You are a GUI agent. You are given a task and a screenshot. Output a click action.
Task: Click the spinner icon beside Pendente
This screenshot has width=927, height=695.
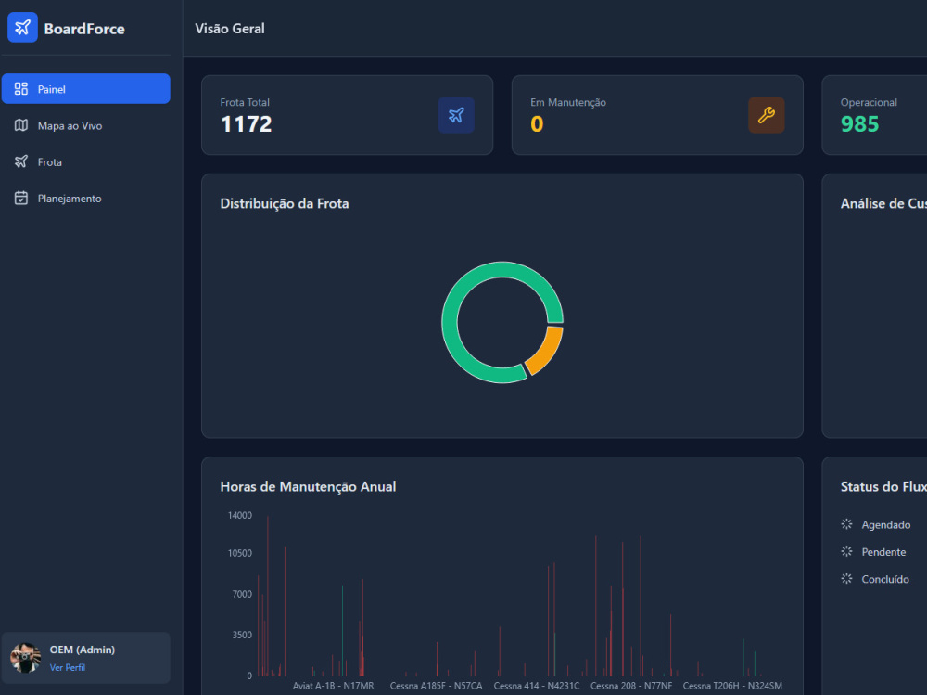click(x=846, y=551)
